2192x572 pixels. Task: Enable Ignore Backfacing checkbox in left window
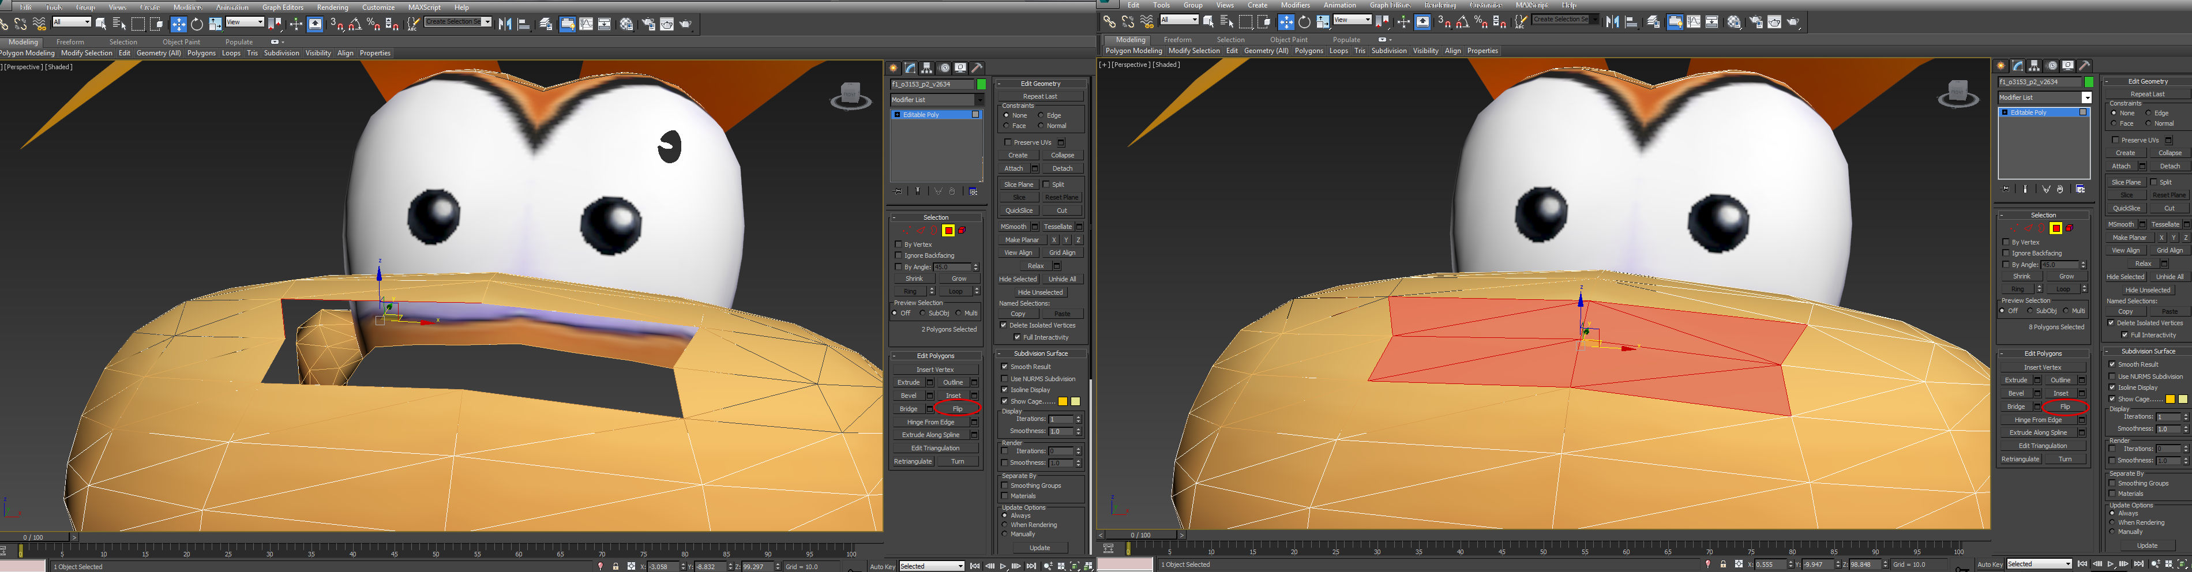click(x=899, y=255)
